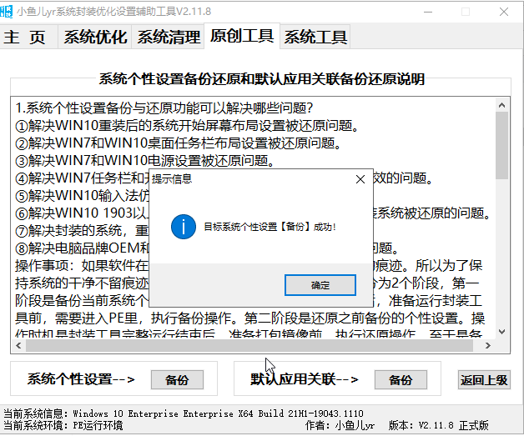
Task: Click 备份 next to 默认应用关联
Action: [401, 380]
